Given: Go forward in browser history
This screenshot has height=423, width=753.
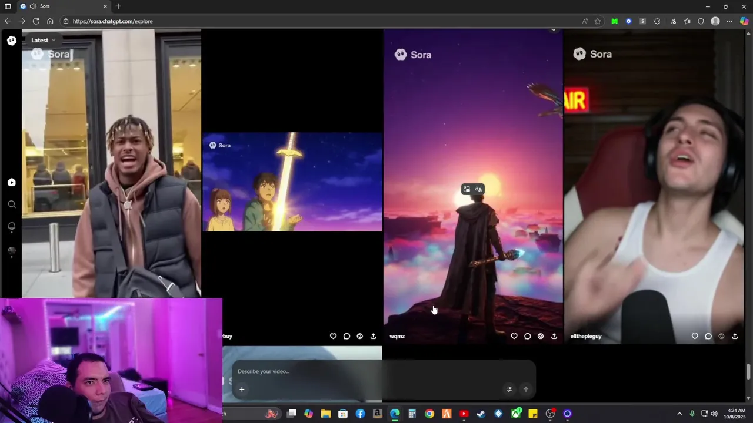Looking at the screenshot, I should coord(22,21).
